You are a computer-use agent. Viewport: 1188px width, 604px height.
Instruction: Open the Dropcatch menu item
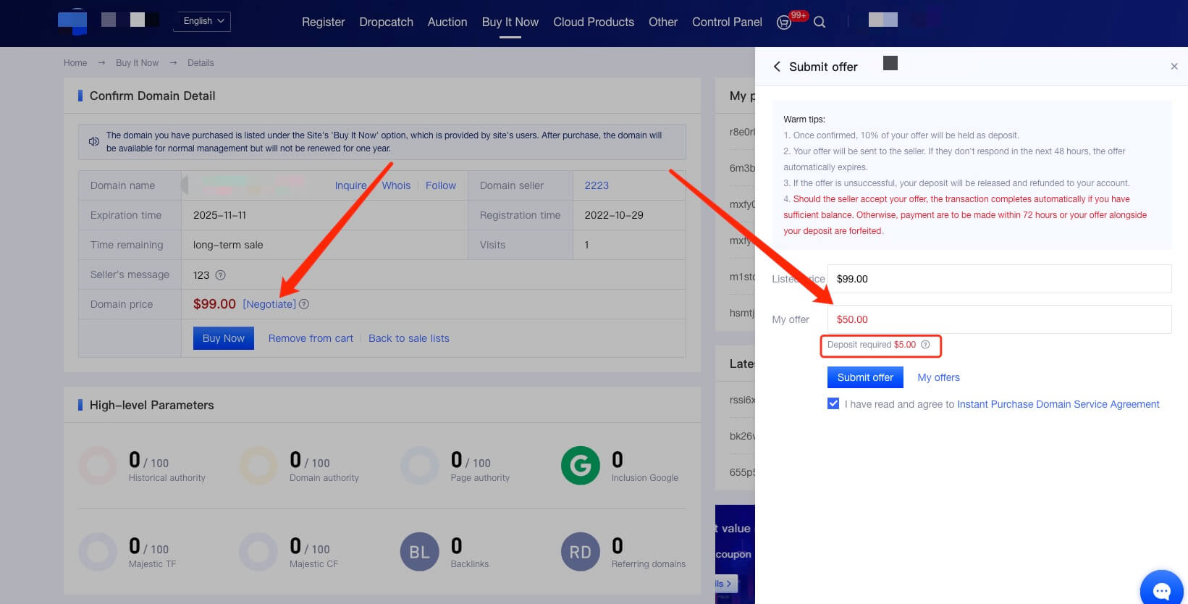[386, 22]
